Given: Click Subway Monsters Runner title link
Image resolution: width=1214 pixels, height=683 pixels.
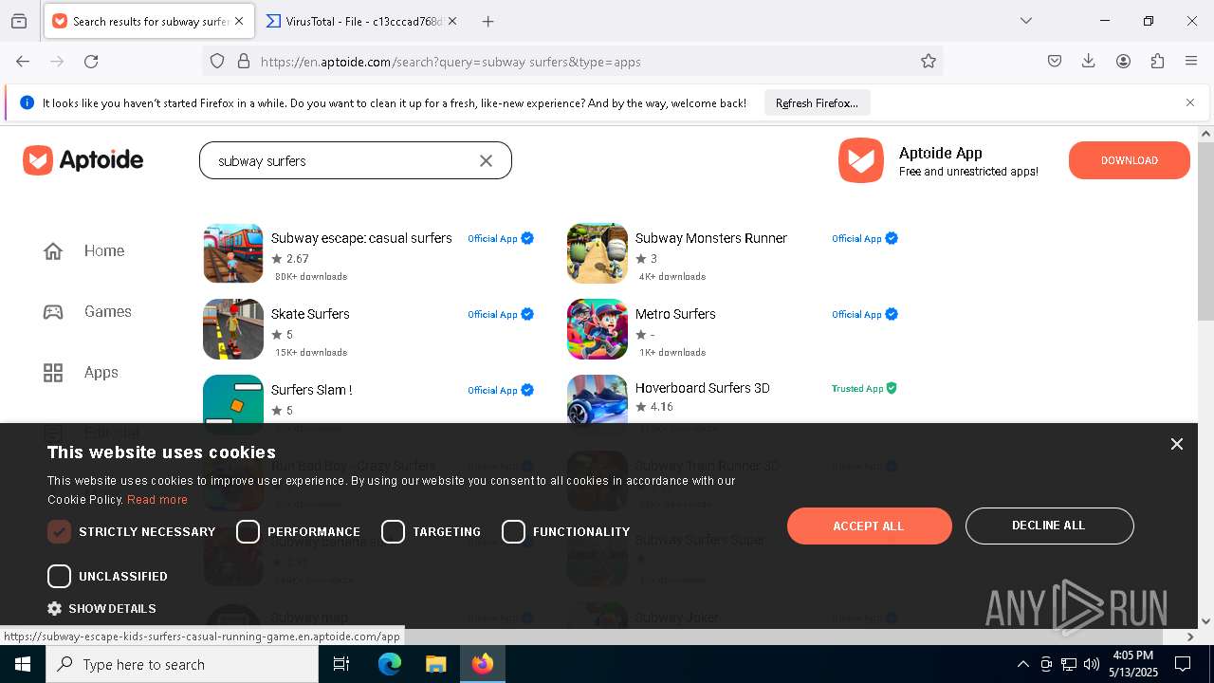Looking at the screenshot, I should (711, 238).
